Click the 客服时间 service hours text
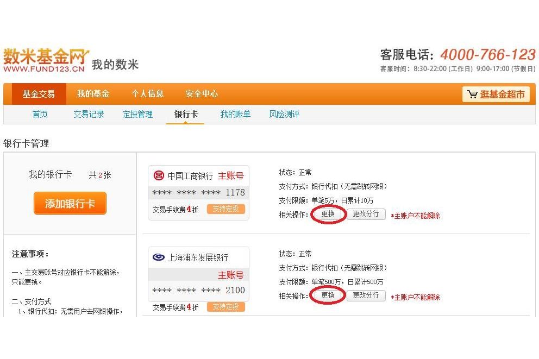The height and width of the screenshot is (359, 539). (458, 69)
